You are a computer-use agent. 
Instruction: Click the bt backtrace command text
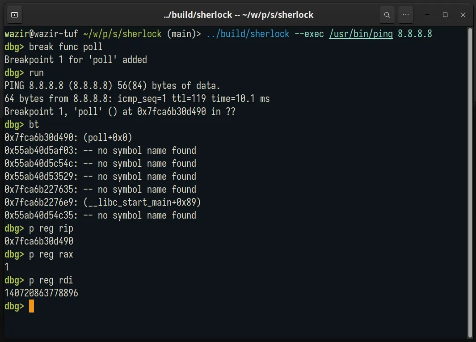point(34,124)
